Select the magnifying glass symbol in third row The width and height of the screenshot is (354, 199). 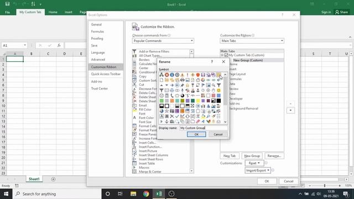tap(214, 85)
